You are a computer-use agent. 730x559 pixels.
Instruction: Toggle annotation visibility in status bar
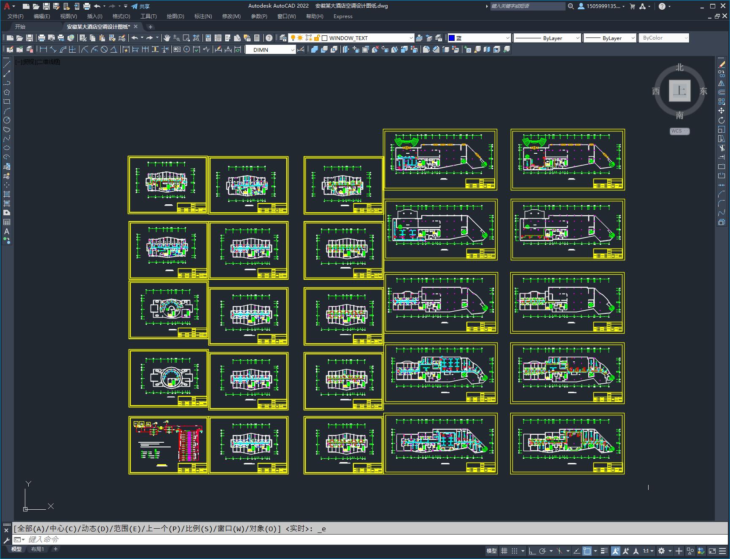[x=615, y=551]
